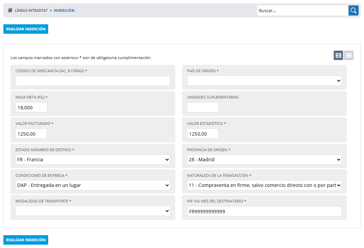Click the 'PAÍS DE ORIGEN' label
The image size is (364, 248).
pyautogui.click(x=203, y=71)
